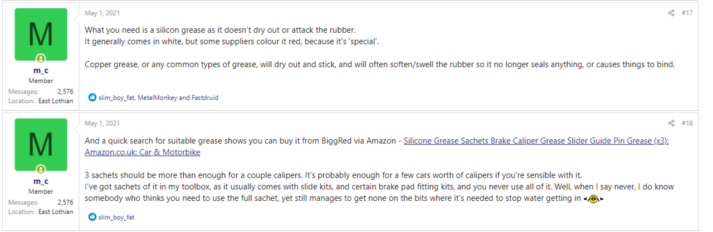
Task: Click m_c avatar in post #18
Action: point(41,145)
